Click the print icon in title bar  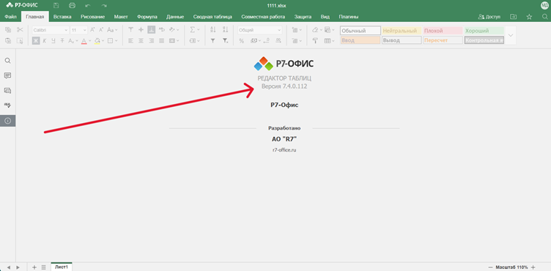coord(72,5)
